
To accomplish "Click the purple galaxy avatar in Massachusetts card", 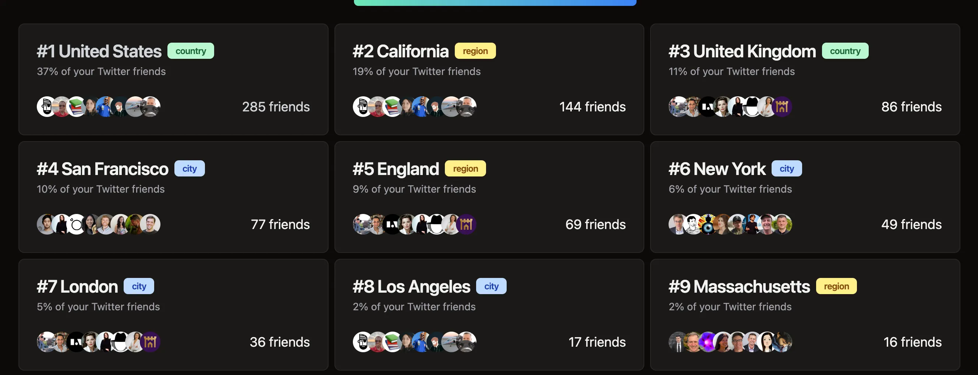I will tap(708, 342).
